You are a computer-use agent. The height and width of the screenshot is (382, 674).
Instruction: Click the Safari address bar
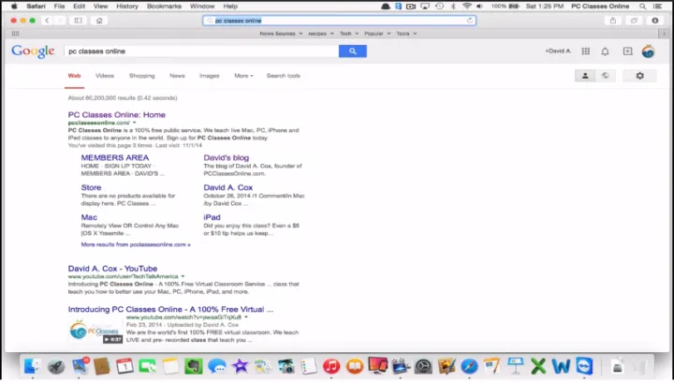(340, 21)
